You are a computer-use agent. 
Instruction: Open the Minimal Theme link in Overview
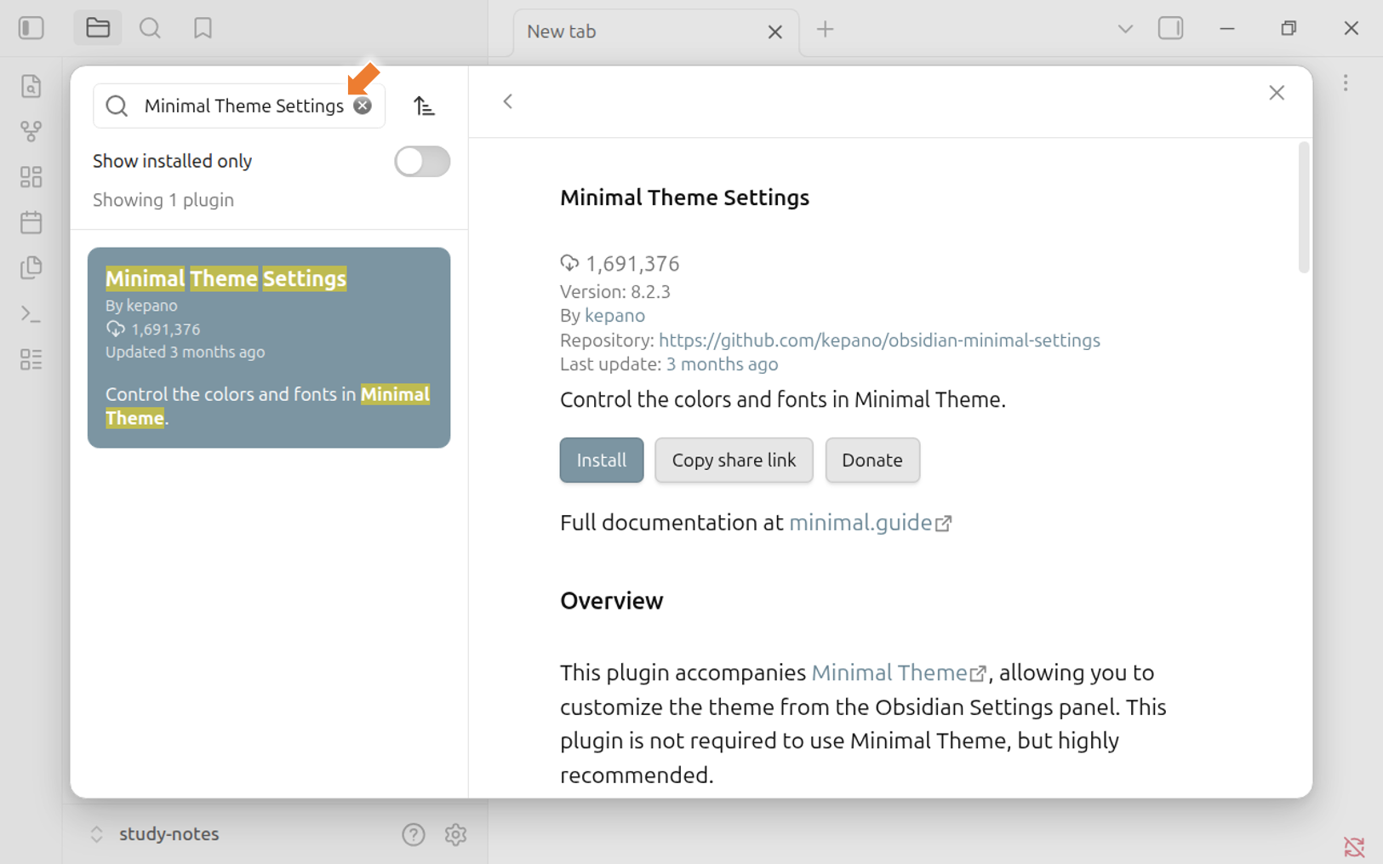click(899, 672)
